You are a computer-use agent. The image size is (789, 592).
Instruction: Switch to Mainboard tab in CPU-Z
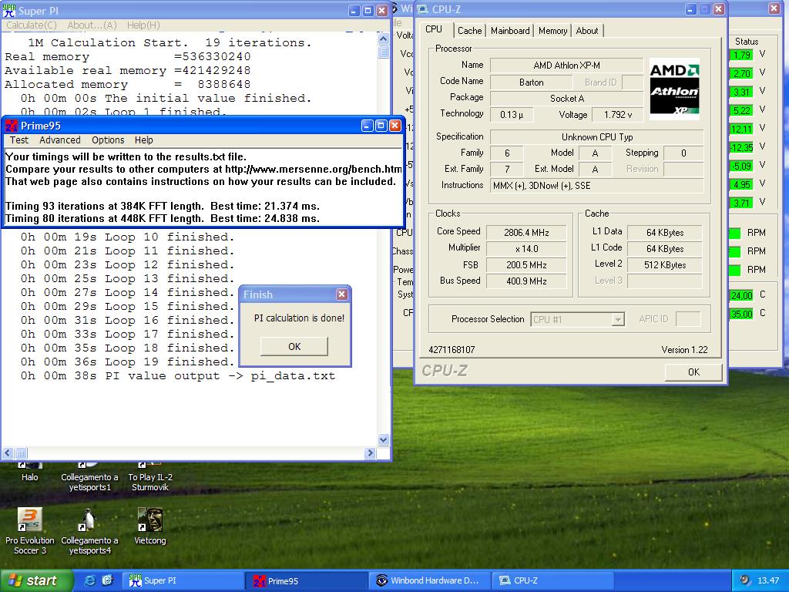click(510, 31)
